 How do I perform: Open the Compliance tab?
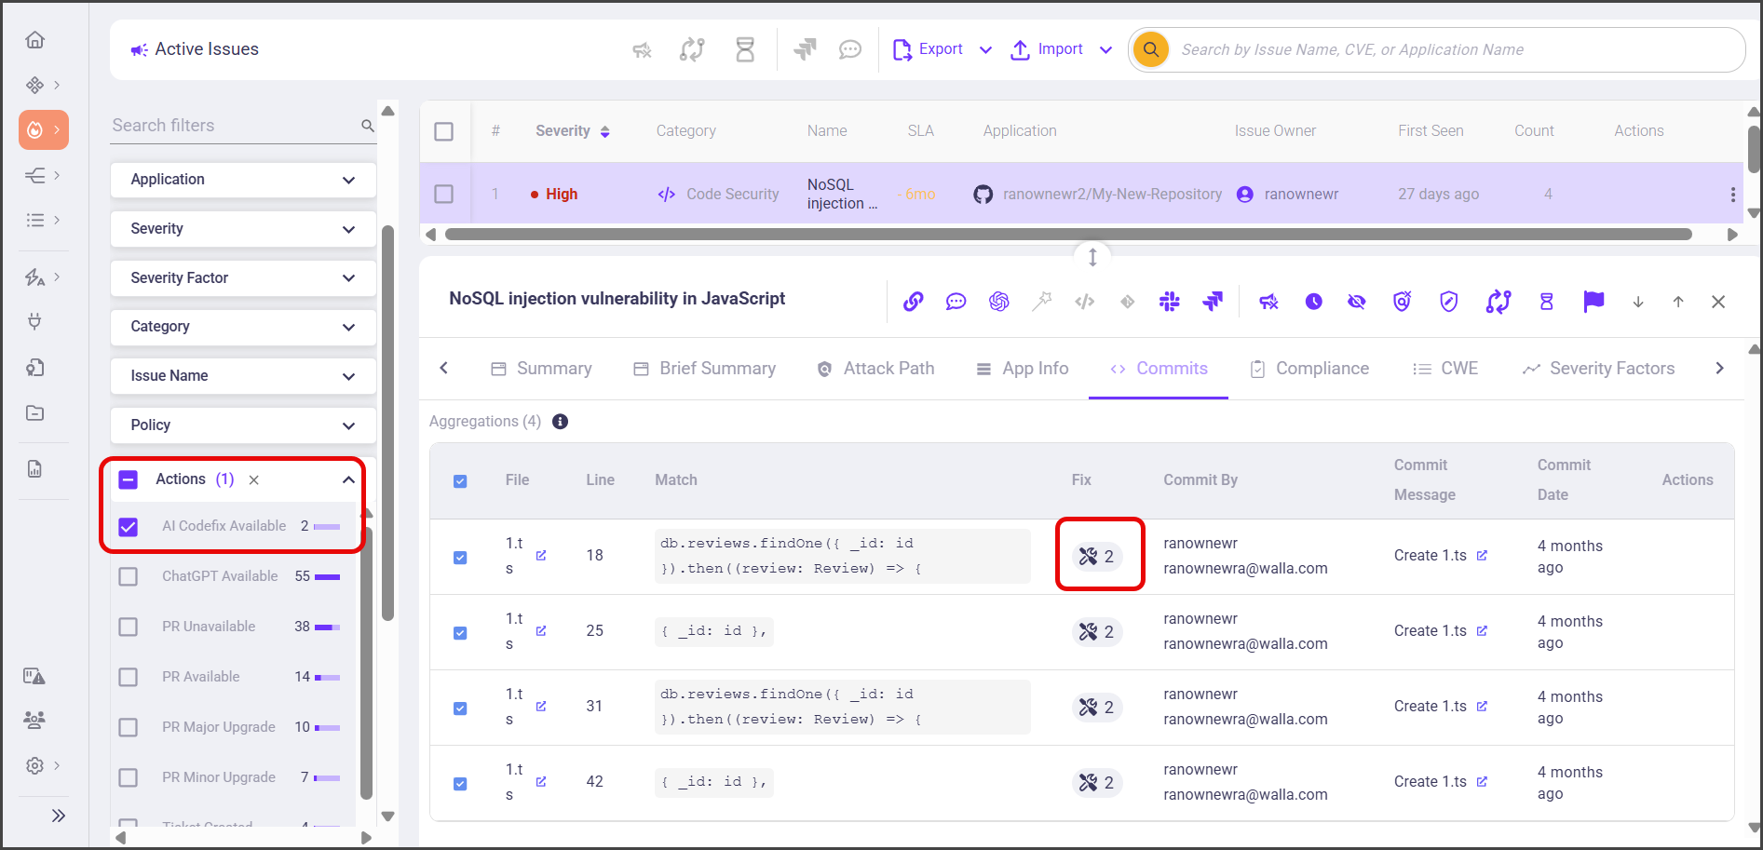tap(1309, 369)
